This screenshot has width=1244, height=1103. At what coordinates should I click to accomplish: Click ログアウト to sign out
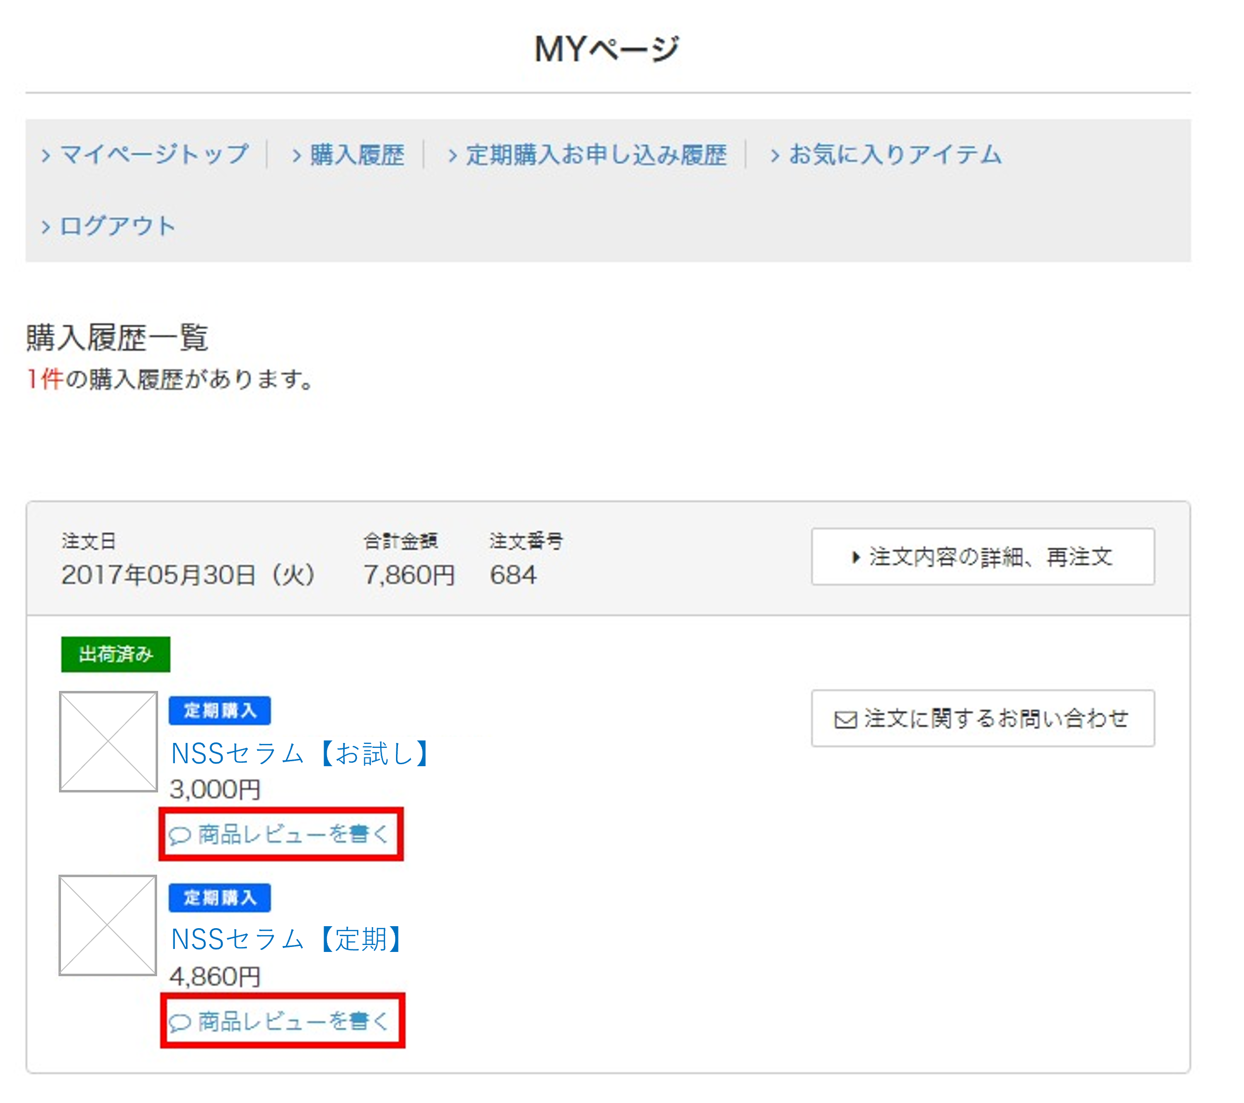click(117, 226)
